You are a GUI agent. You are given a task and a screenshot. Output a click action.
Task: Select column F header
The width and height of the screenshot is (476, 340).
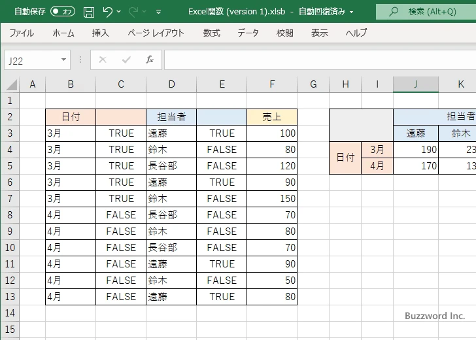pyautogui.click(x=272, y=84)
